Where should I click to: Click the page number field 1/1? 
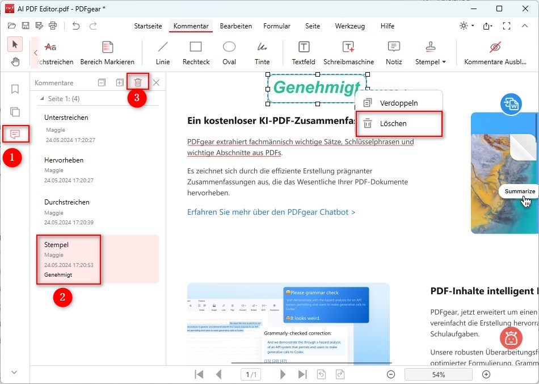(x=251, y=374)
